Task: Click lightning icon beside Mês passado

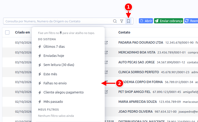Action: [40, 101]
